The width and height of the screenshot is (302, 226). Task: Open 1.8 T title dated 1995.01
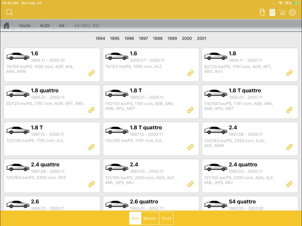136,90
